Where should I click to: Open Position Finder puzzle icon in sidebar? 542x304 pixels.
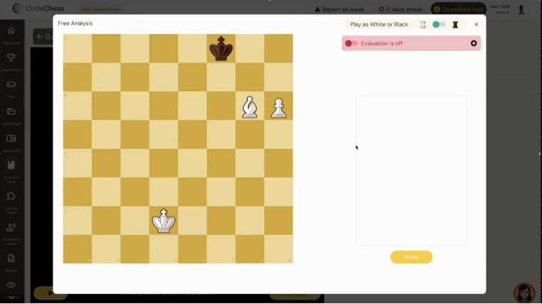point(11,197)
